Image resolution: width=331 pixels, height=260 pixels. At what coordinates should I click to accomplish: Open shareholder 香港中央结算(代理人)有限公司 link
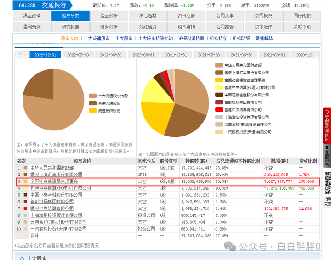(x=61, y=188)
